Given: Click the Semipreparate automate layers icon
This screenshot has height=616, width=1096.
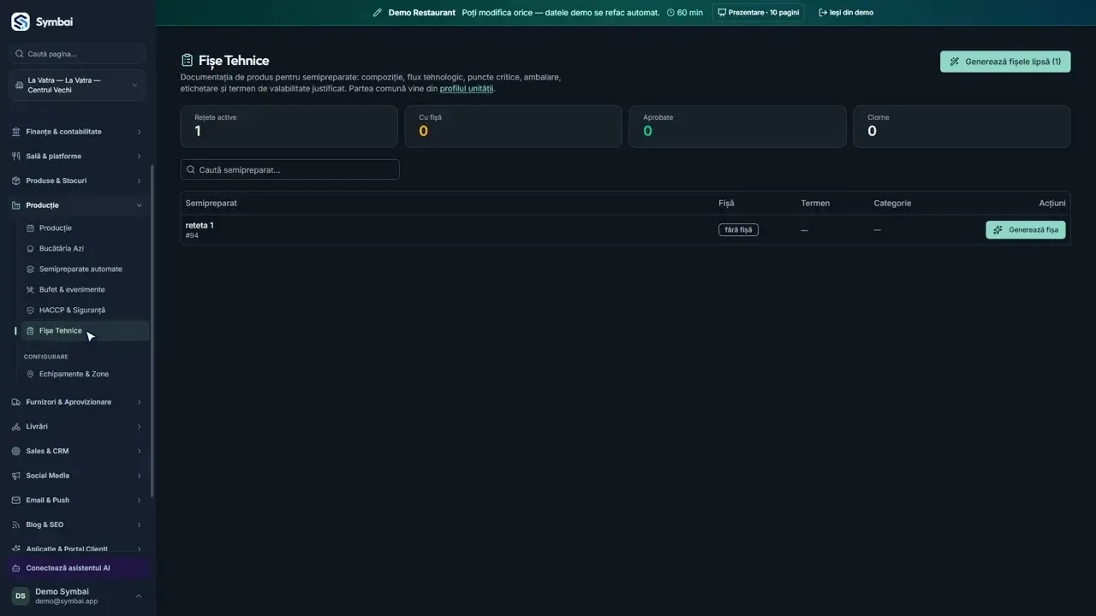Looking at the screenshot, I should (31, 269).
